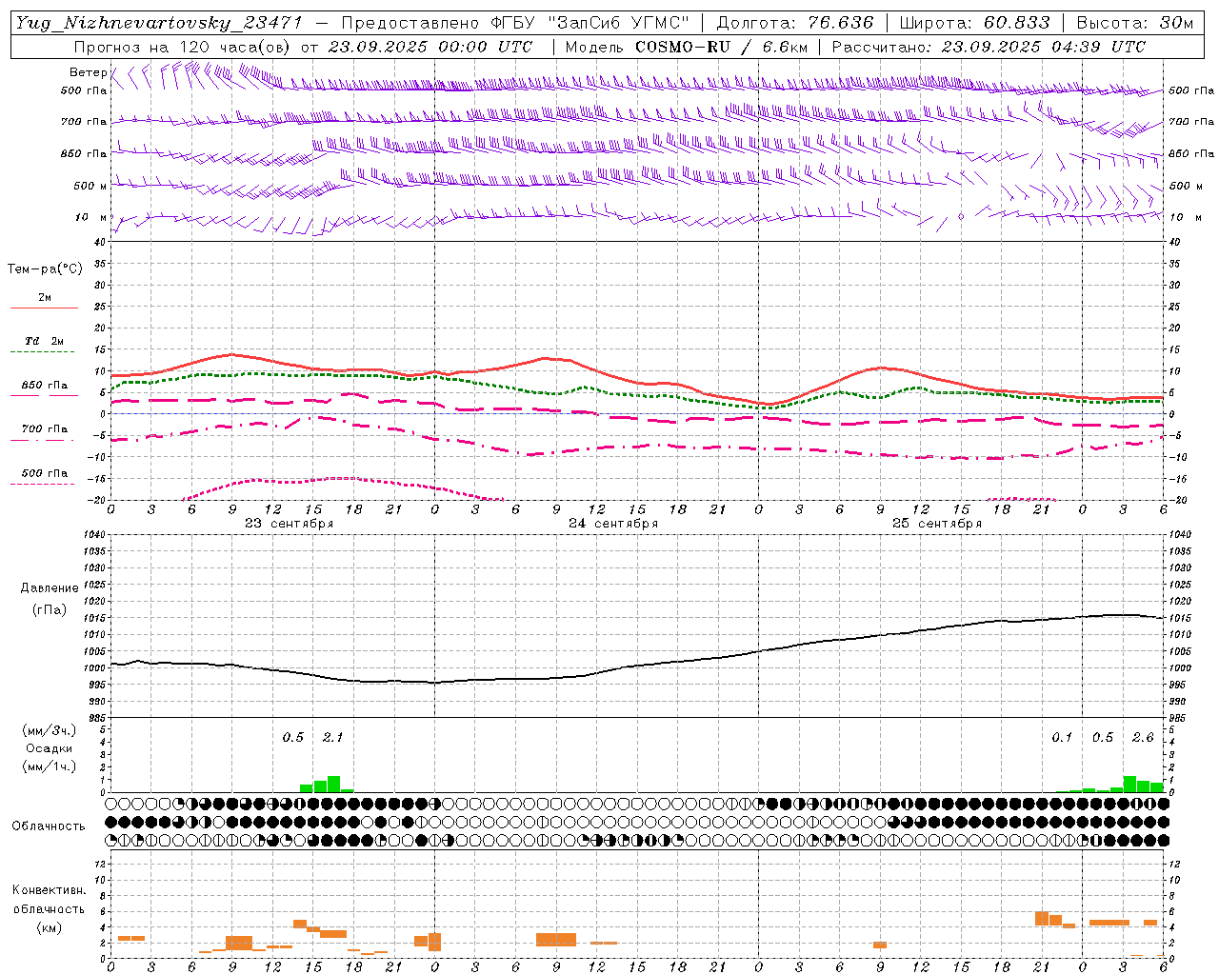Click the 10 м wind level label on the left axis
The height and width of the screenshot is (975, 1219).
91,217
